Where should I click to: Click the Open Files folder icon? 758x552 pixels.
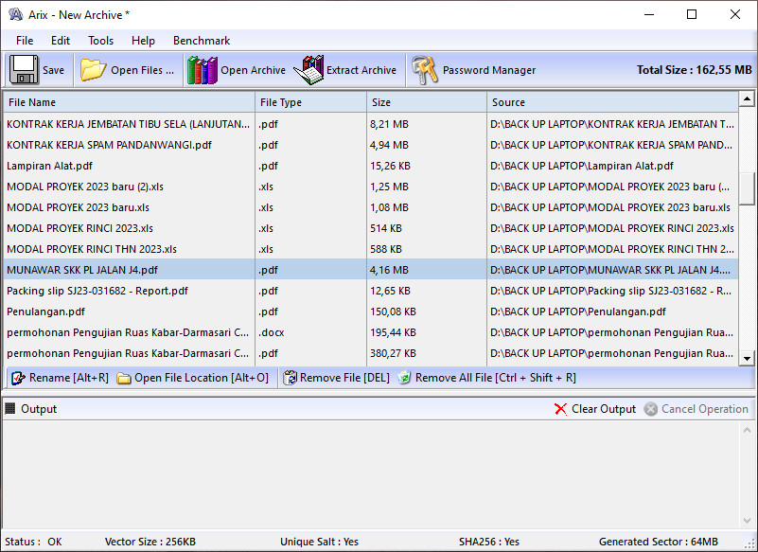coord(94,70)
